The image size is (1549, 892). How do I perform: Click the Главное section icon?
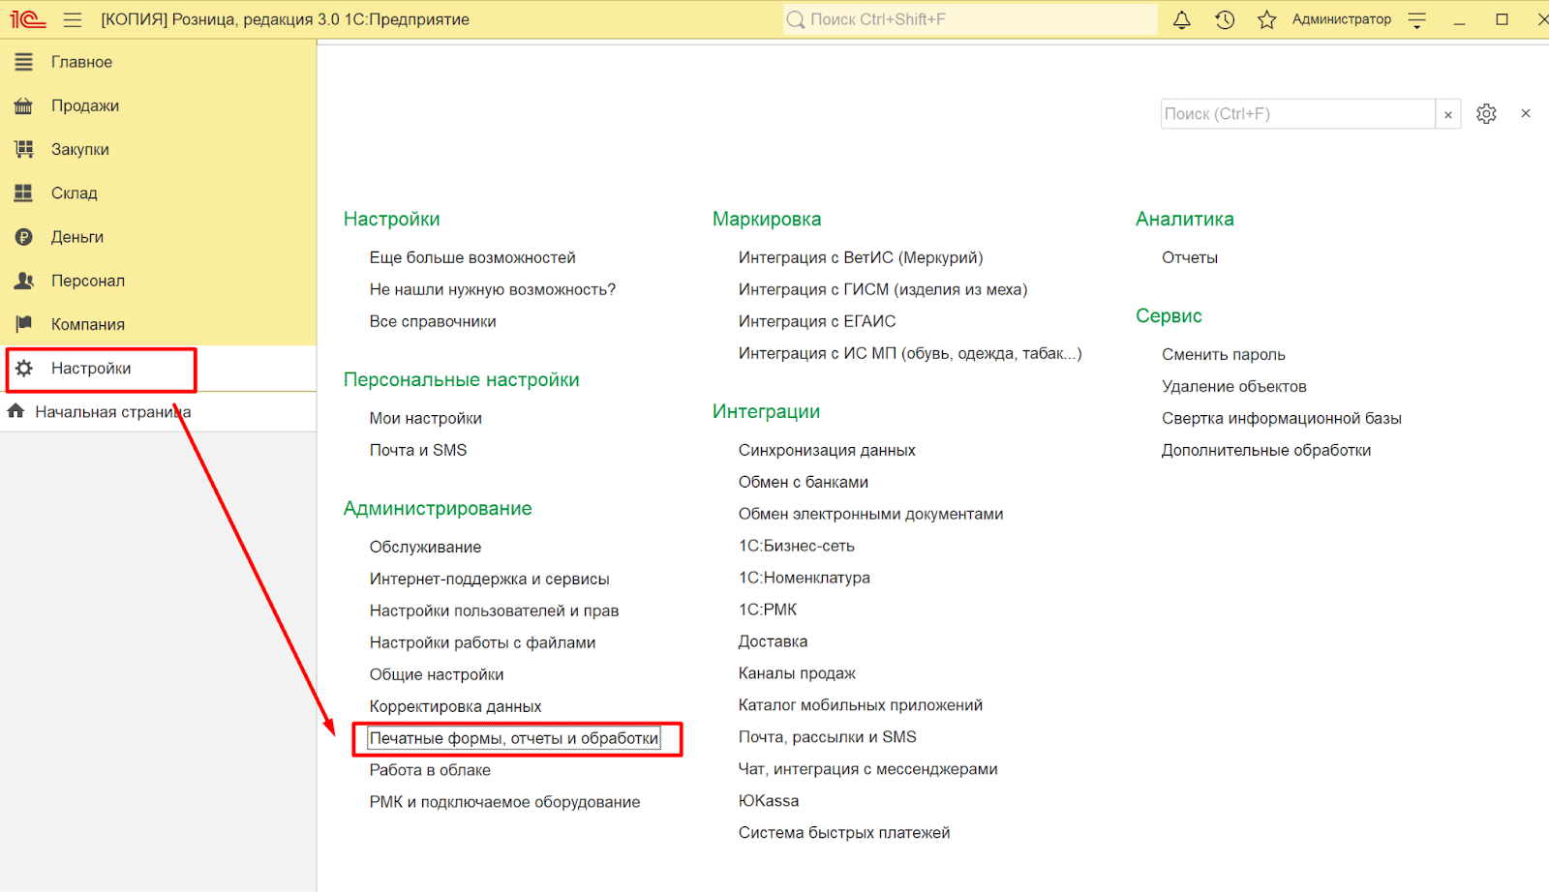coord(24,62)
